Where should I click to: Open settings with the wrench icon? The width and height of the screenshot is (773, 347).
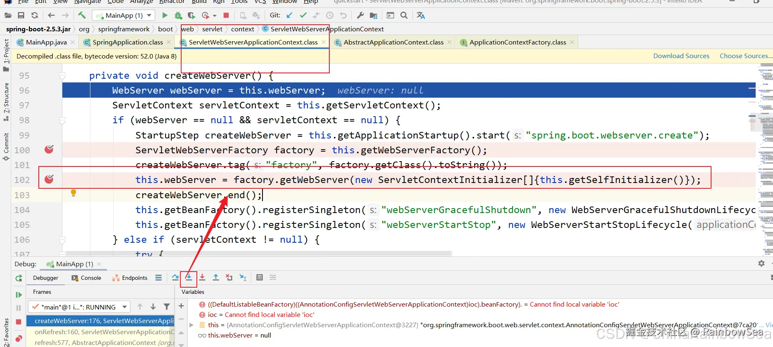(360, 16)
